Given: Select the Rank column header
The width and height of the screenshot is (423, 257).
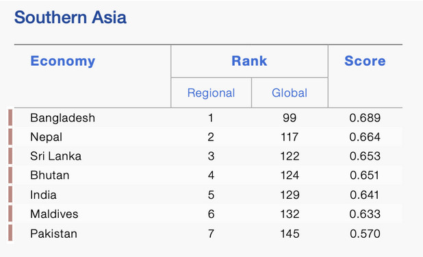Looking at the screenshot, I should click(249, 61).
